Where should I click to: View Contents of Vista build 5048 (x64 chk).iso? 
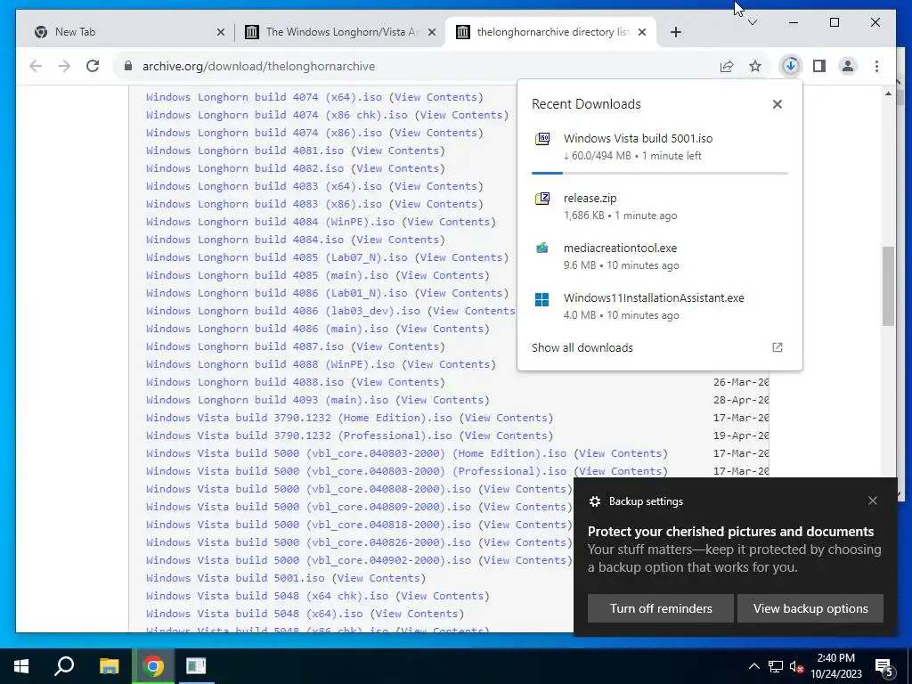[442, 596]
